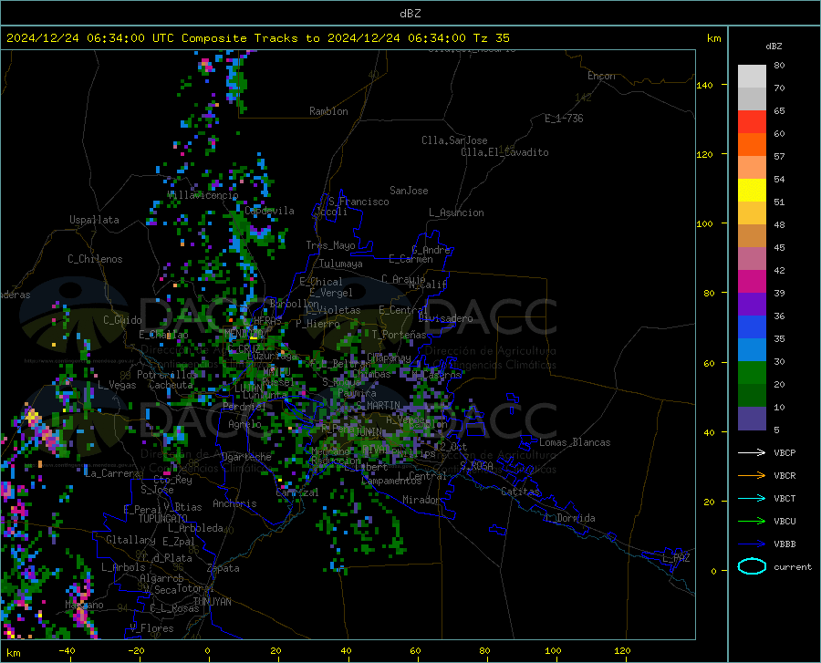The width and height of the screenshot is (821, 663).
Task: Click the 'Ugarteche' map label
Action: click(x=246, y=456)
